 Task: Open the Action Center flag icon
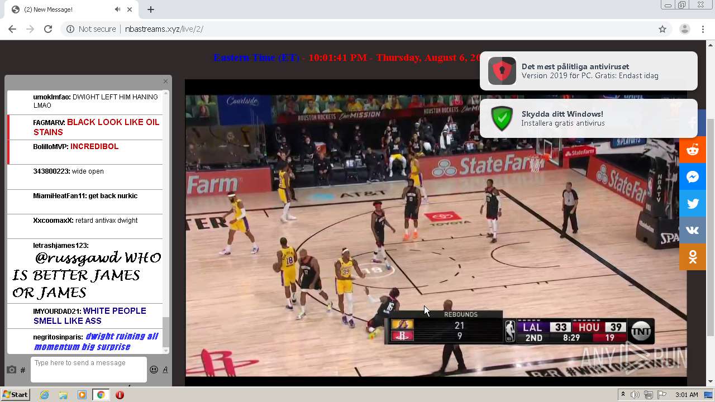[x=661, y=395]
